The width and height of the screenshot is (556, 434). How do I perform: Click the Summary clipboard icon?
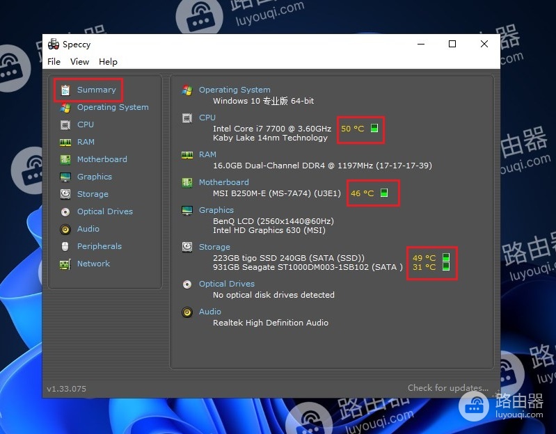(65, 90)
